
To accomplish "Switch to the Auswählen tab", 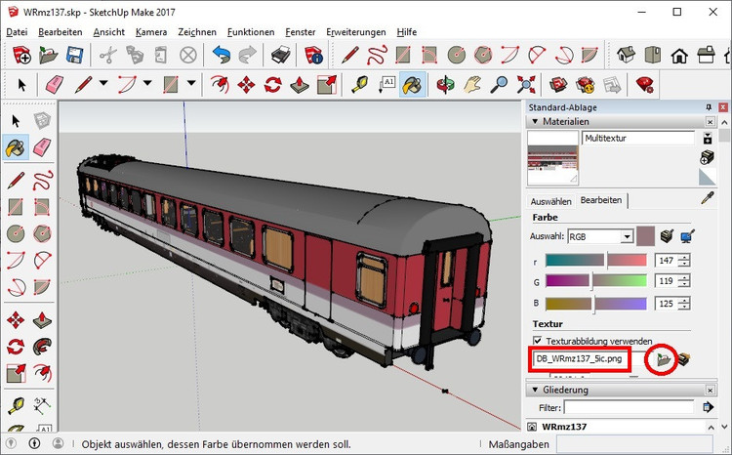I will point(550,200).
